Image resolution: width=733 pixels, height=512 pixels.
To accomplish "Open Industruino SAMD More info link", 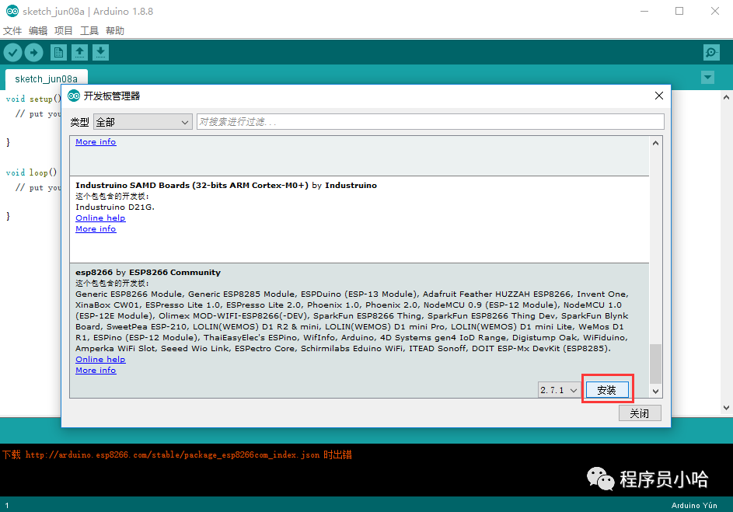I will pyautogui.click(x=96, y=229).
